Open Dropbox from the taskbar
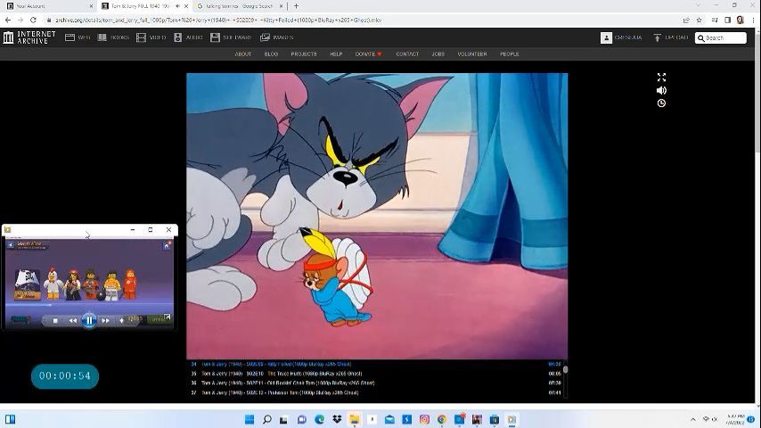761x428 pixels. point(337,419)
